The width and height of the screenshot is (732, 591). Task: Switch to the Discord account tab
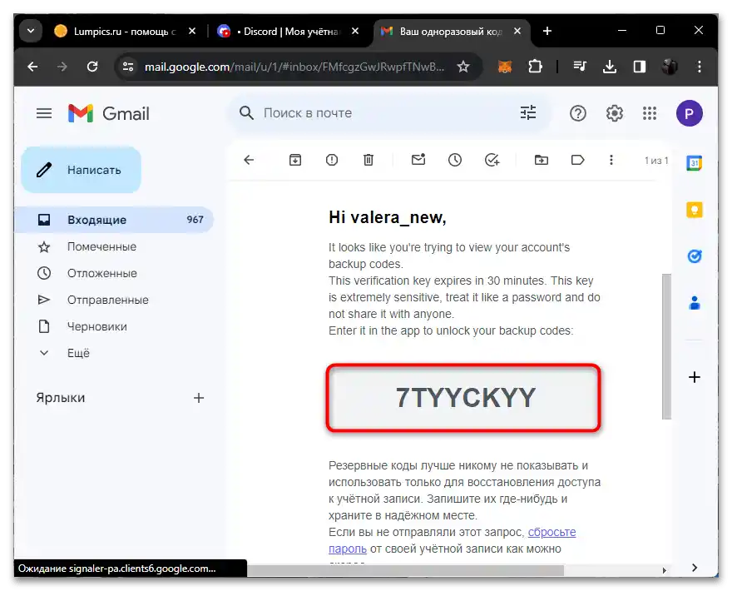coord(288,32)
